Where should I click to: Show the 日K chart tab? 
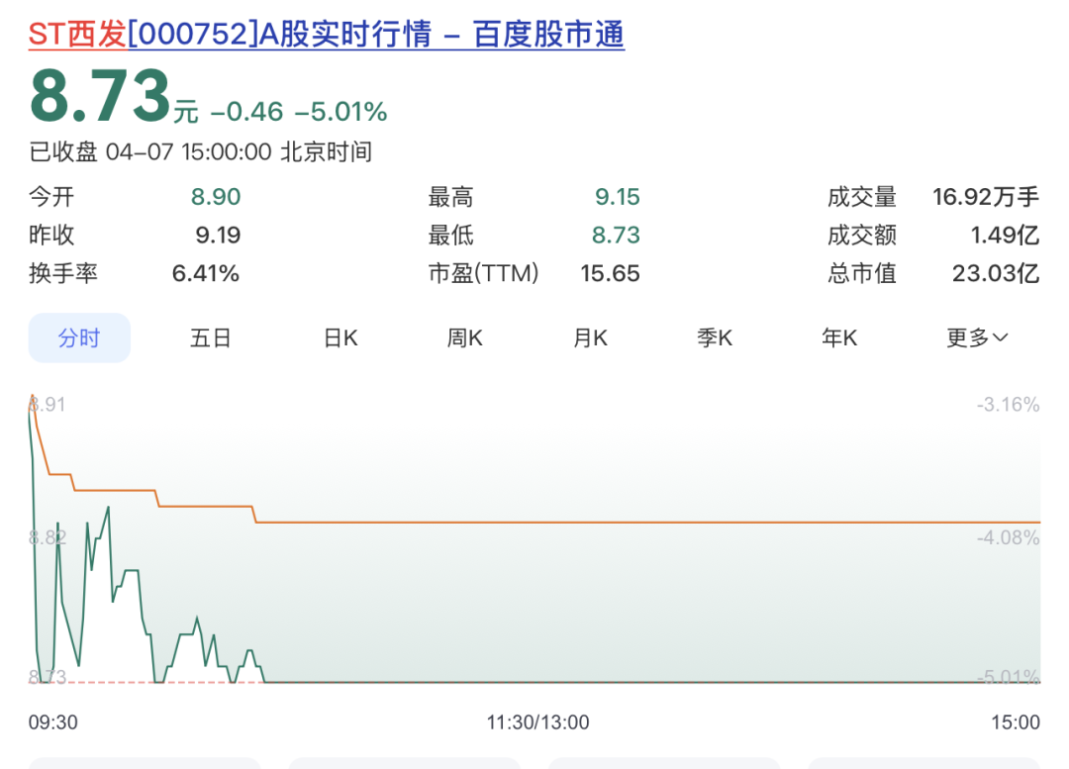(x=340, y=338)
